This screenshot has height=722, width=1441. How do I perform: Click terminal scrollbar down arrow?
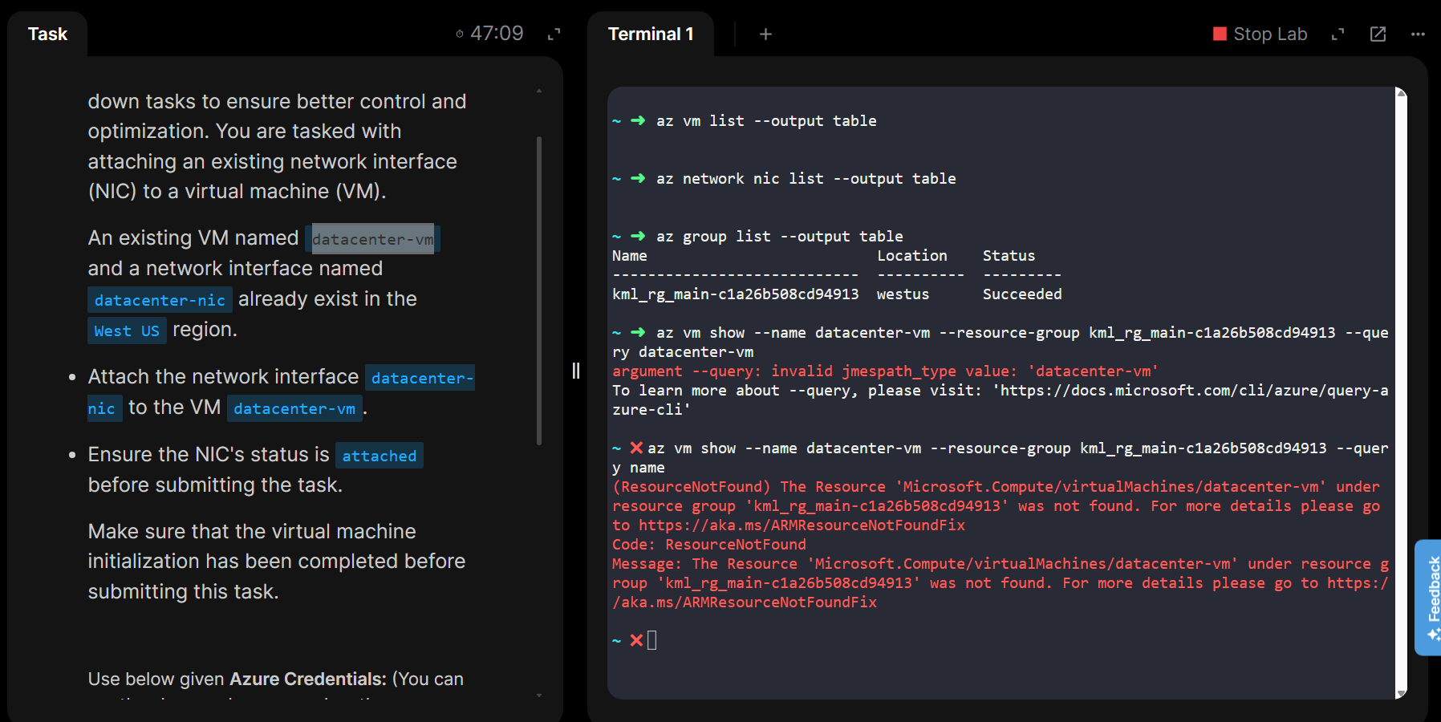click(x=1402, y=693)
